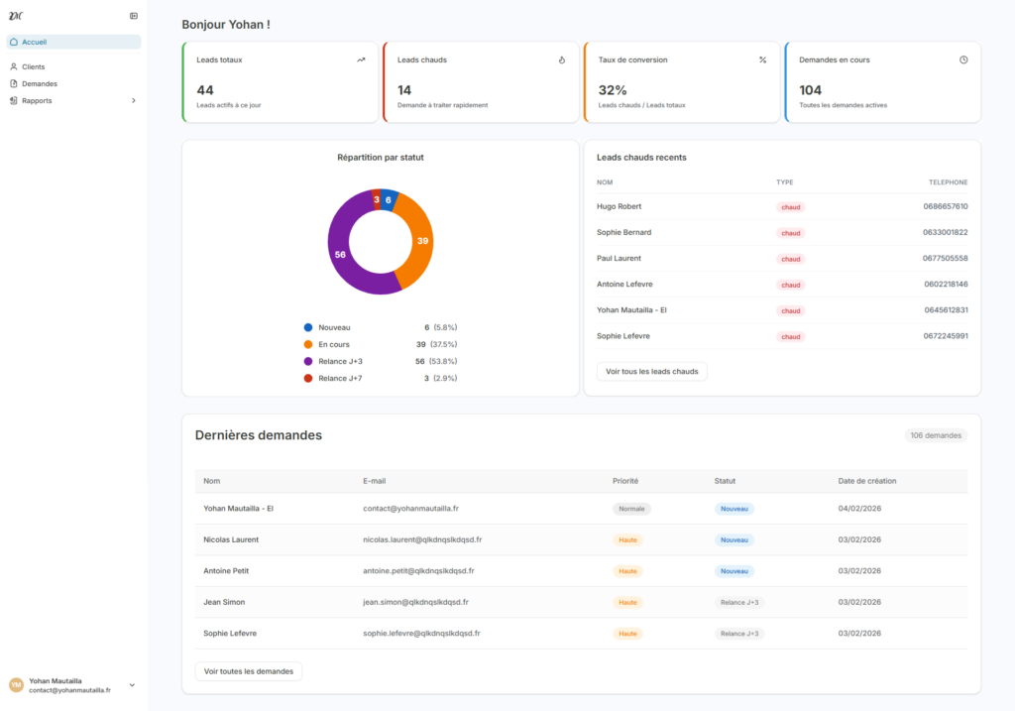Collapse the sidebar with the panel icon
The width and height of the screenshot is (1015, 711).
[134, 16]
